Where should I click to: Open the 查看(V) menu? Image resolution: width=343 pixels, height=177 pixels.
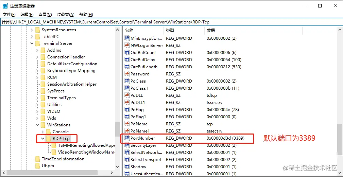45,15
